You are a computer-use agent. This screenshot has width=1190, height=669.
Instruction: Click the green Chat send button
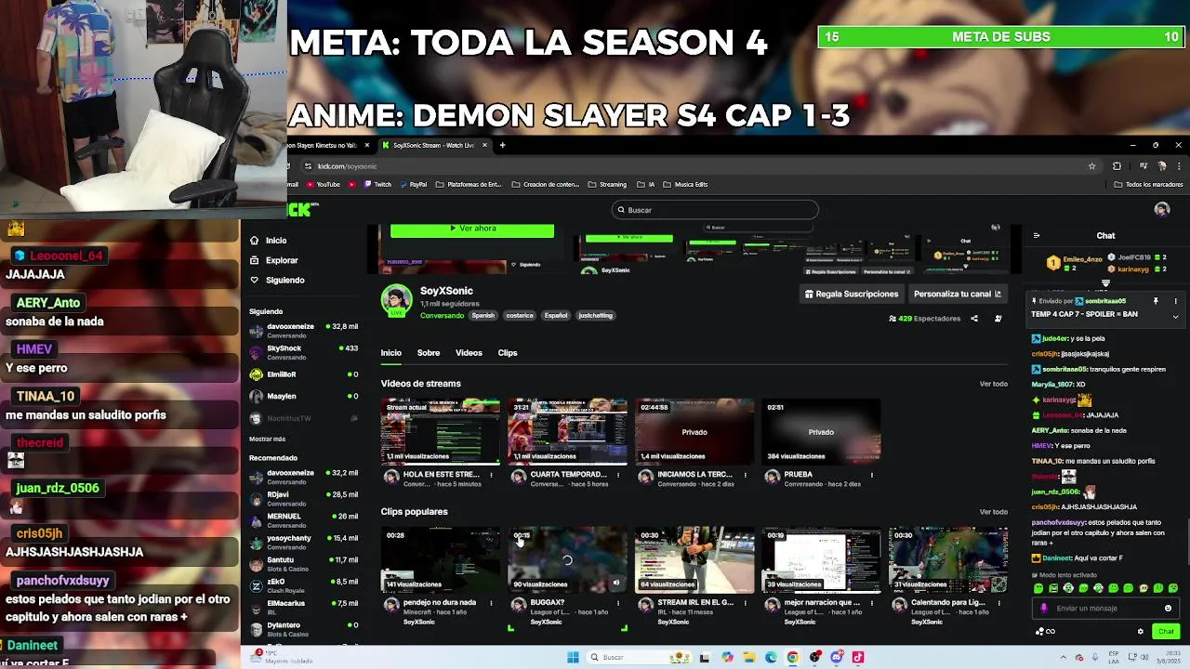pyautogui.click(x=1166, y=632)
